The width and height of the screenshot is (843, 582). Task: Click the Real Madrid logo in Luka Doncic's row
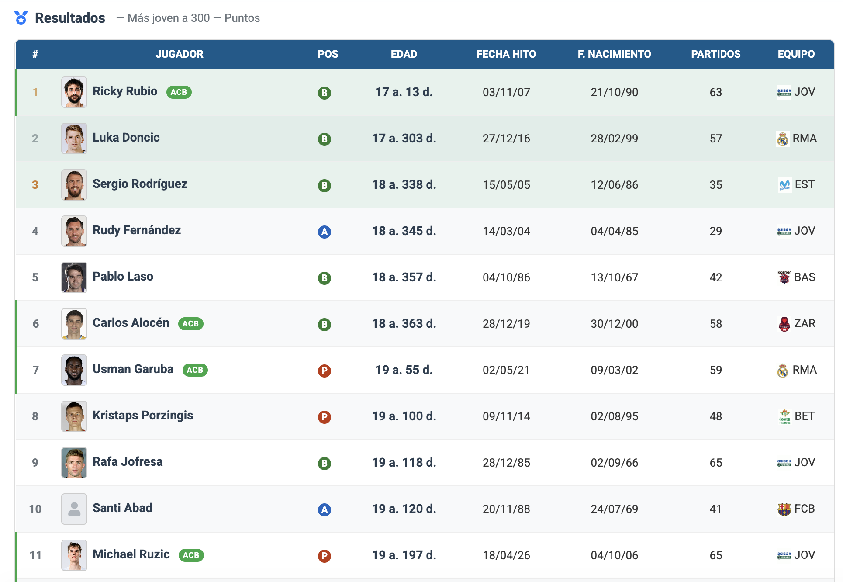pos(782,139)
